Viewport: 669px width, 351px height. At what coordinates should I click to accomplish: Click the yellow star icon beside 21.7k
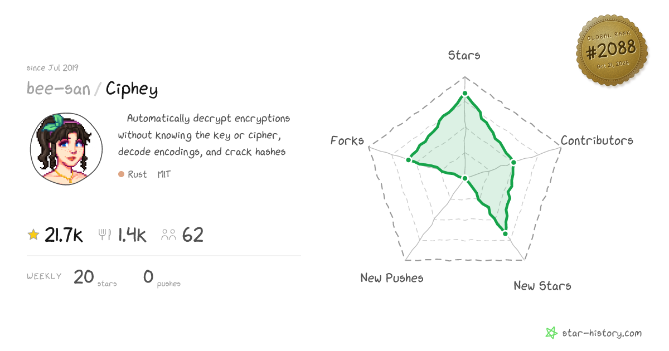tap(33, 235)
